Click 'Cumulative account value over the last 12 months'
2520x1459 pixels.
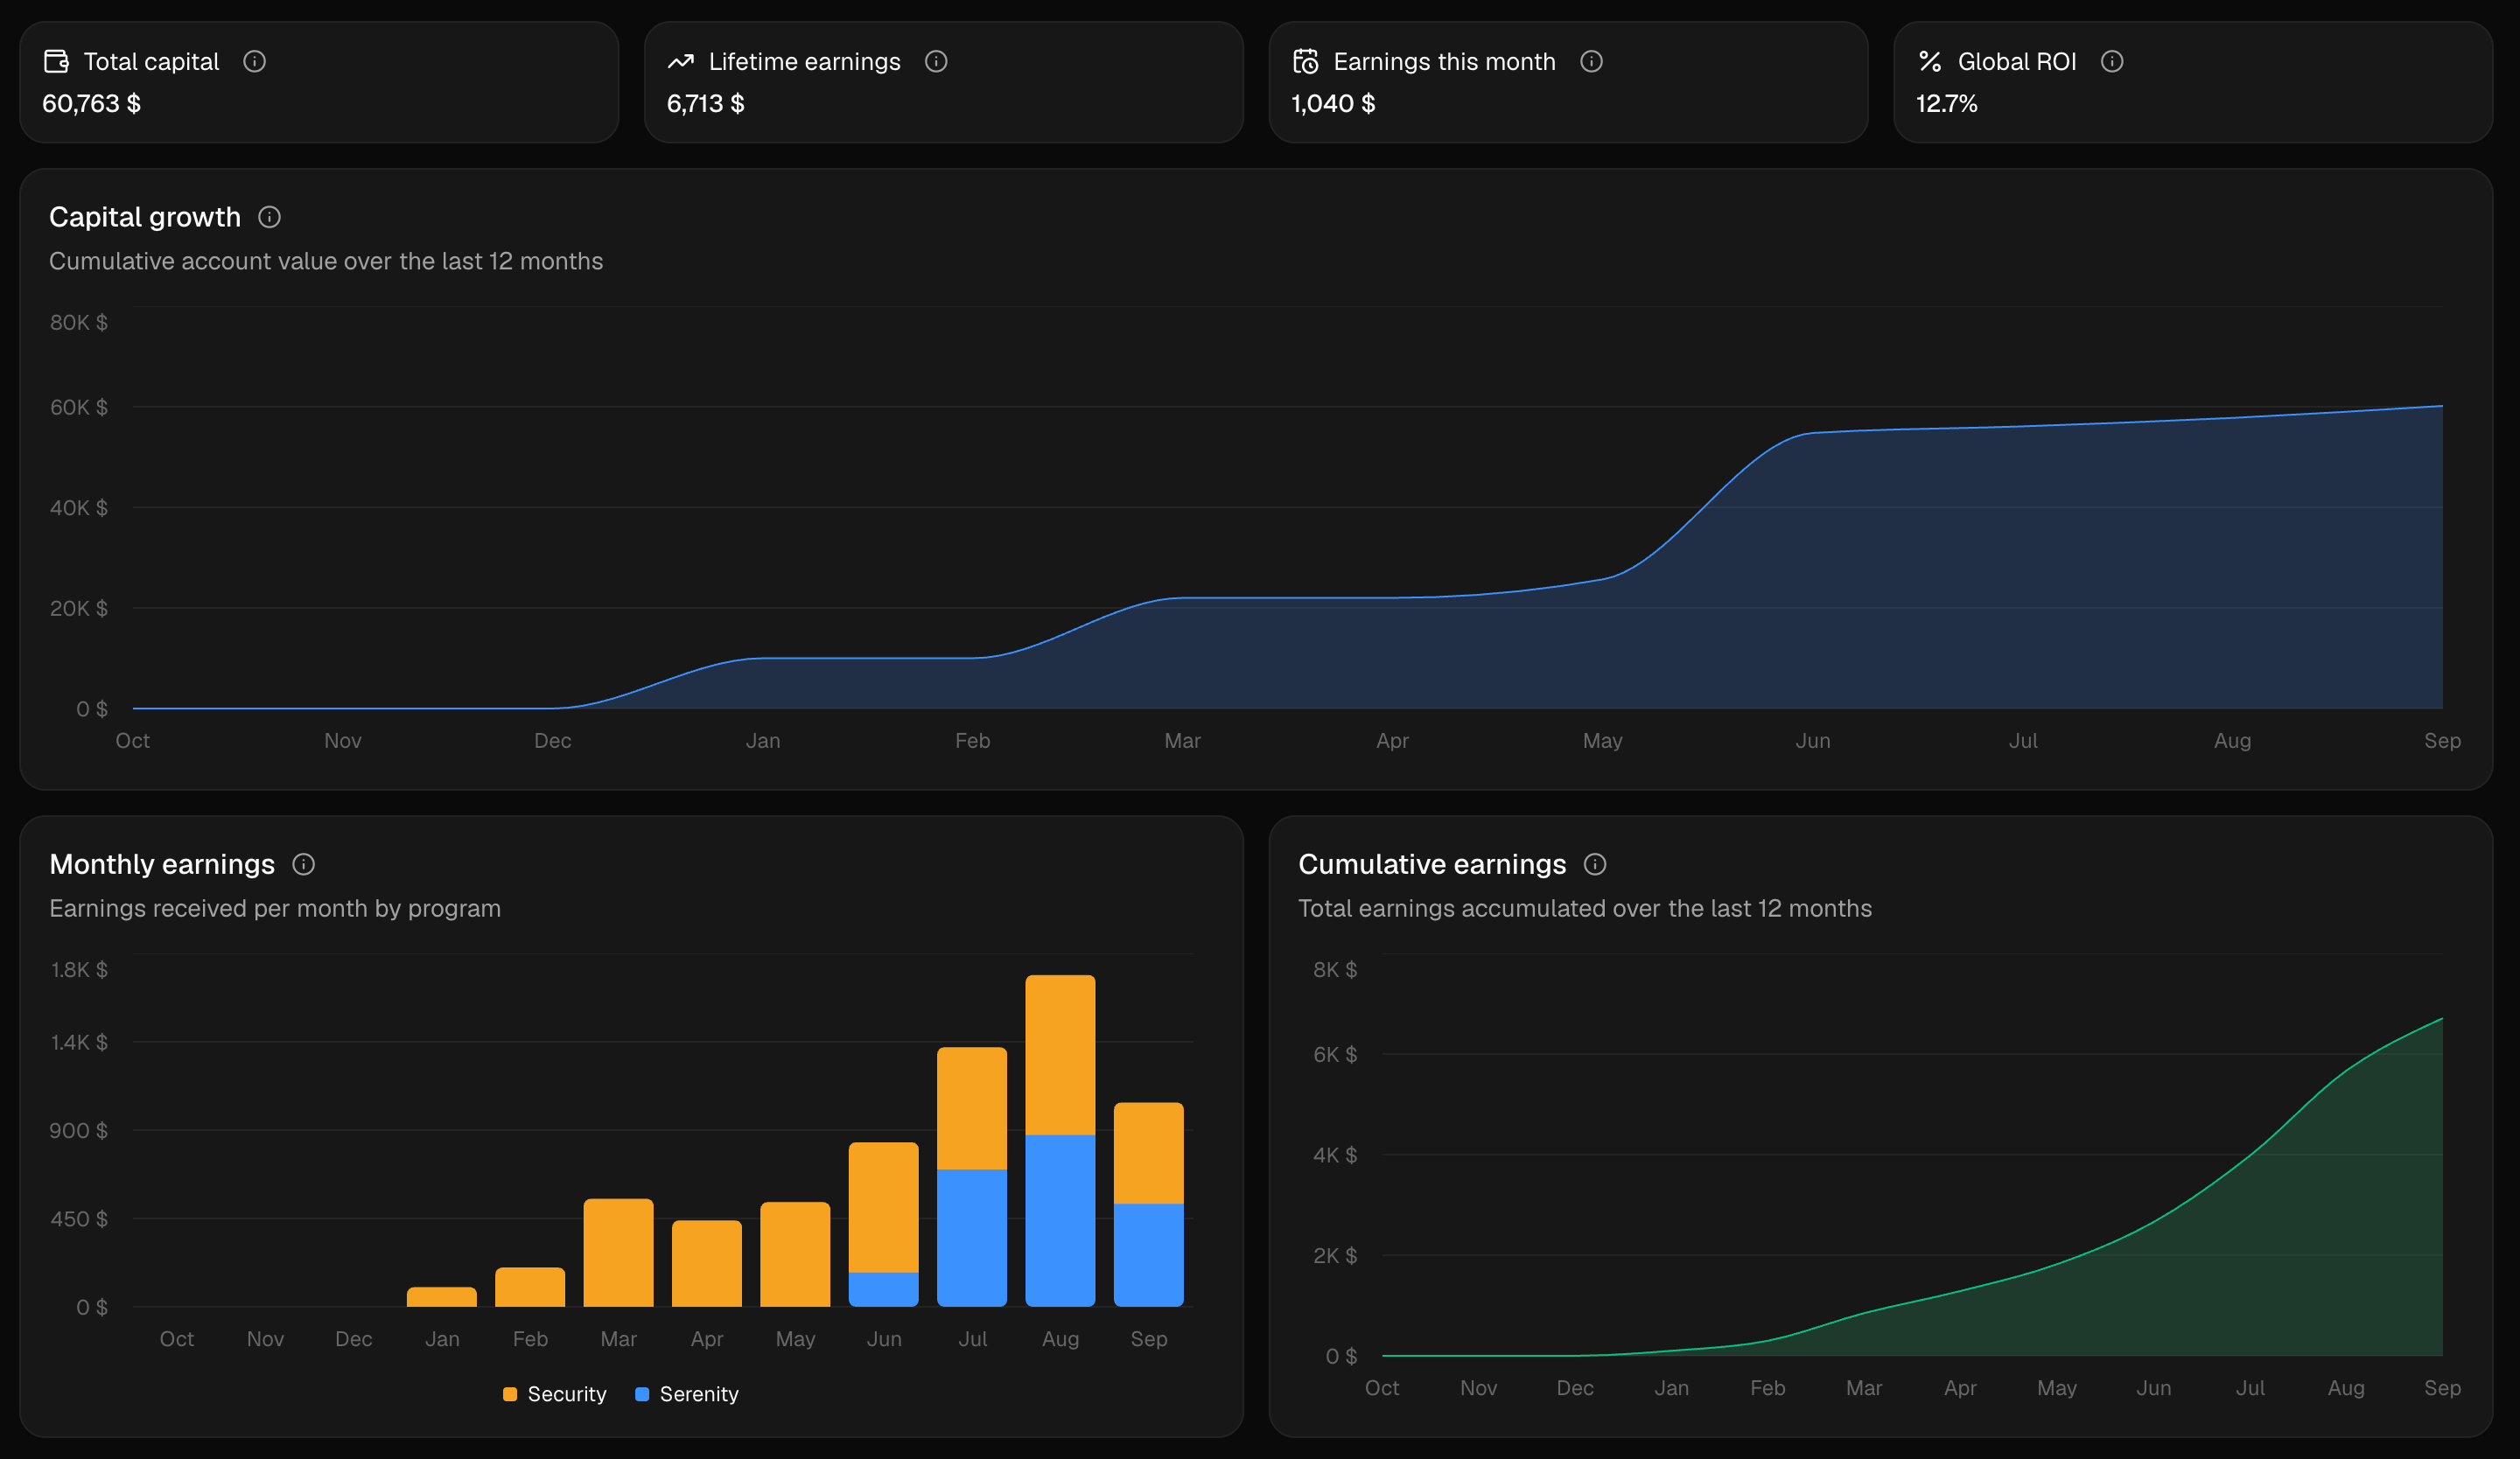point(326,262)
